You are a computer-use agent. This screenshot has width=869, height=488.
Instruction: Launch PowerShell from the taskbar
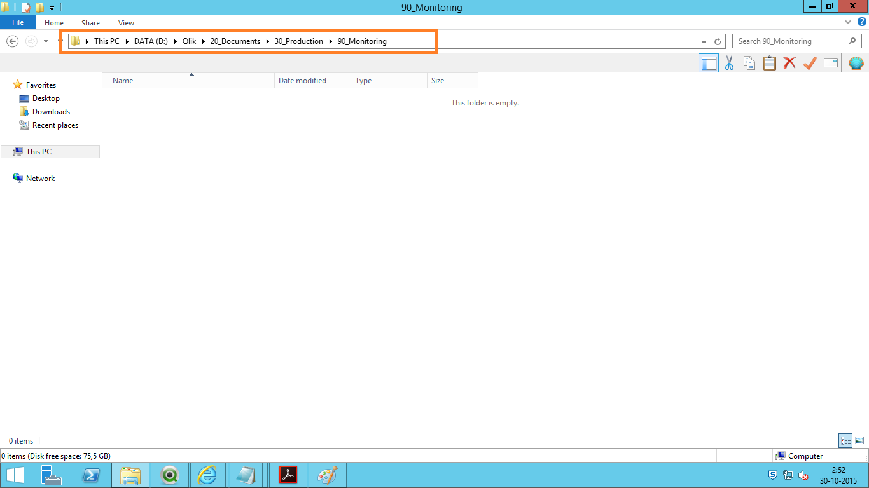click(91, 475)
